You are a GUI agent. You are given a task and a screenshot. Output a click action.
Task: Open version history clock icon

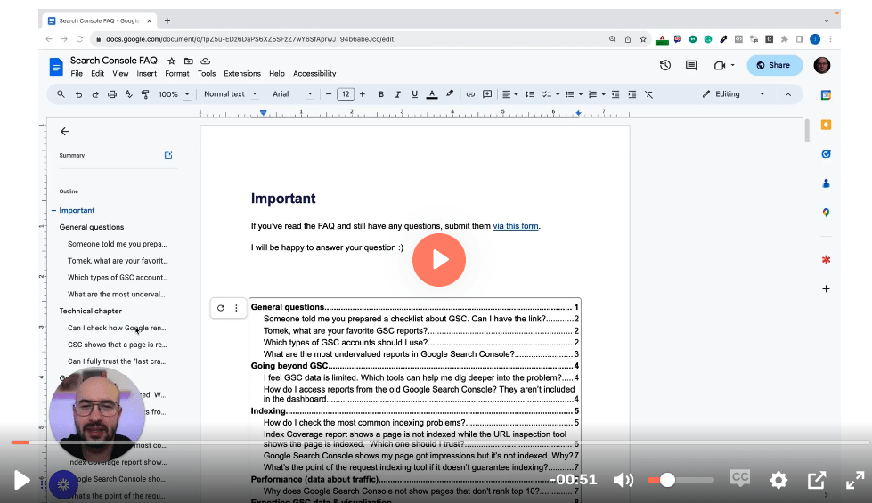pyautogui.click(x=665, y=65)
